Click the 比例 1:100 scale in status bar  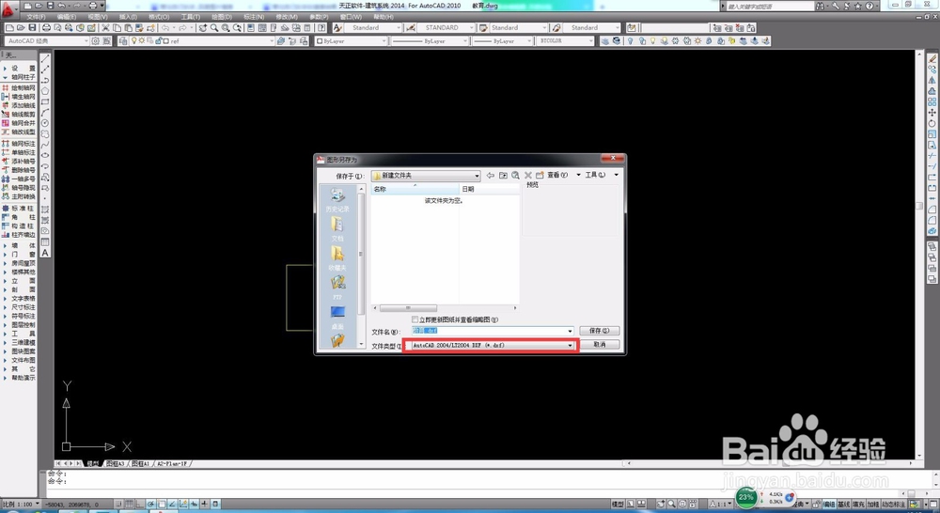21,504
